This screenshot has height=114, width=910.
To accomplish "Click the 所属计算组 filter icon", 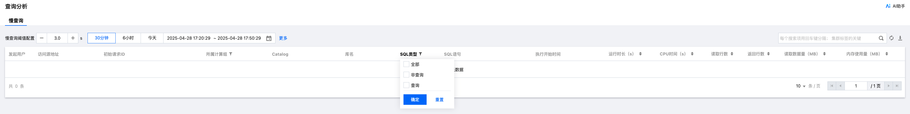I will coord(231,54).
